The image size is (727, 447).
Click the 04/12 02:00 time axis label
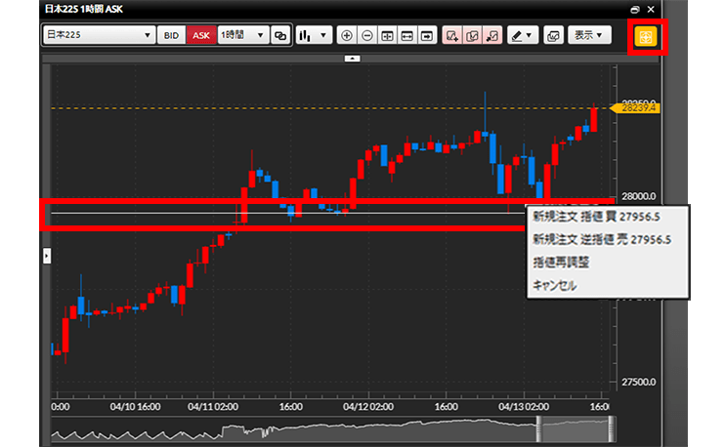(368, 407)
